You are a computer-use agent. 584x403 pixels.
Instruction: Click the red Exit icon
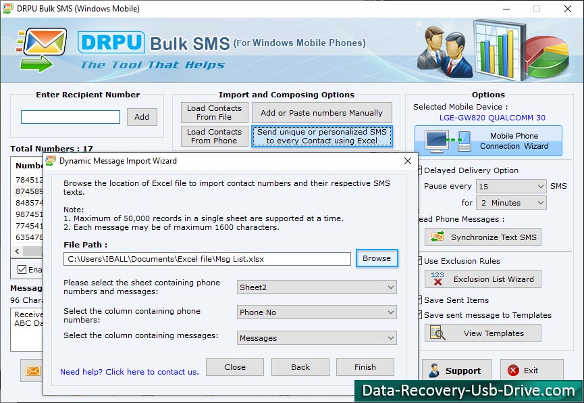pyautogui.click(x=515, y=370)
